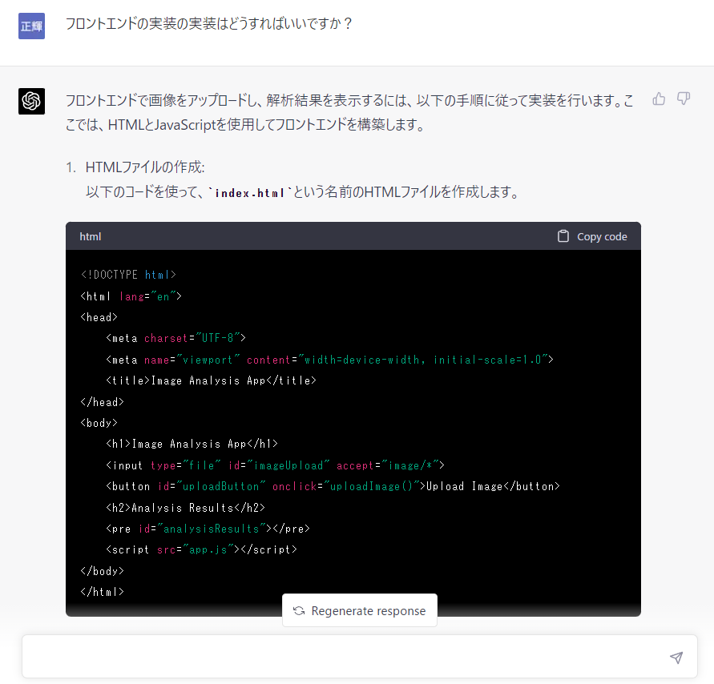This screenshot has width=714, height=684.
Task: Click the thumbs down feedback icon
Action: point(684,99)
